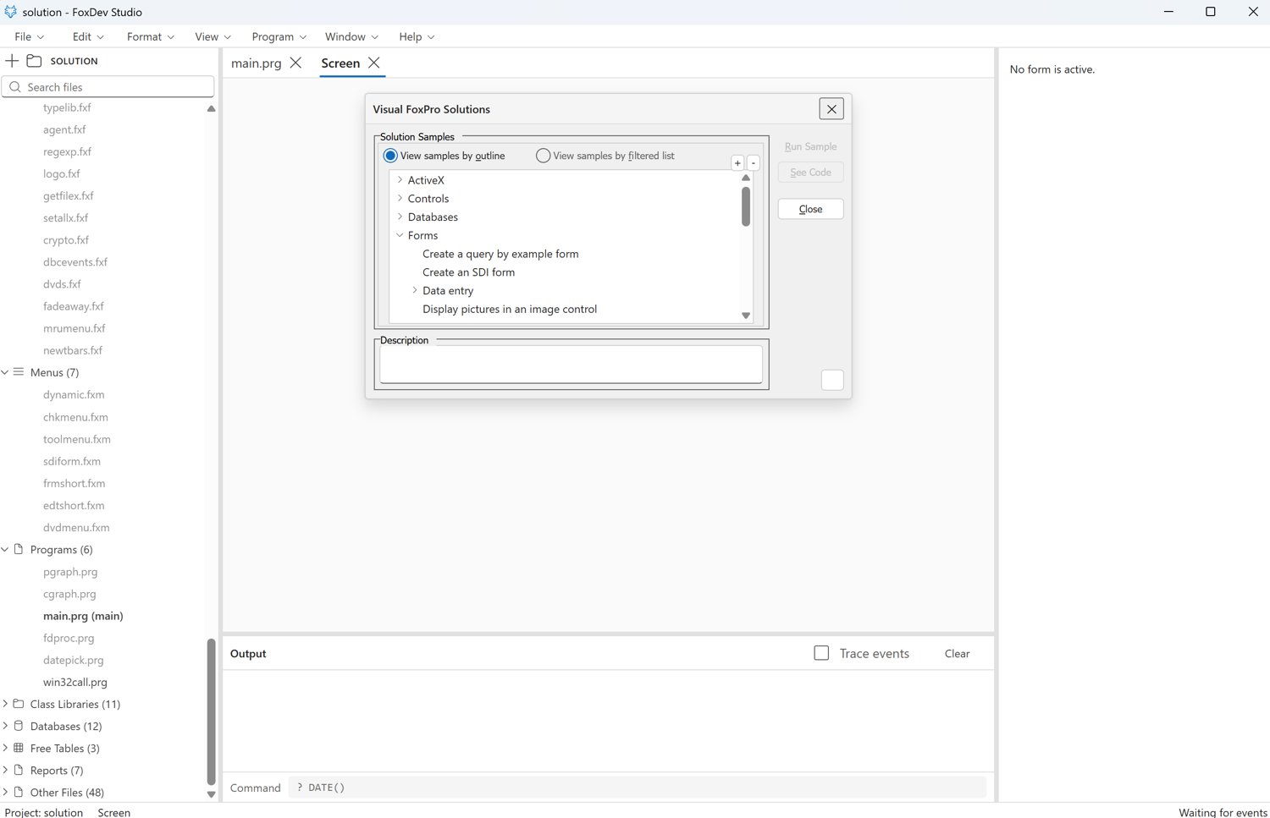Viewport: 1270px width, 818px height.
Task: Open the Window menu
Action: click(x=351, y=36)
